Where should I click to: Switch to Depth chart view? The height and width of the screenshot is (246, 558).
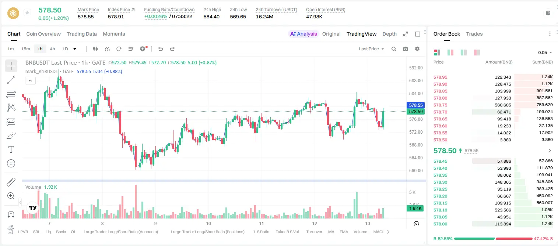click(389, 34)
